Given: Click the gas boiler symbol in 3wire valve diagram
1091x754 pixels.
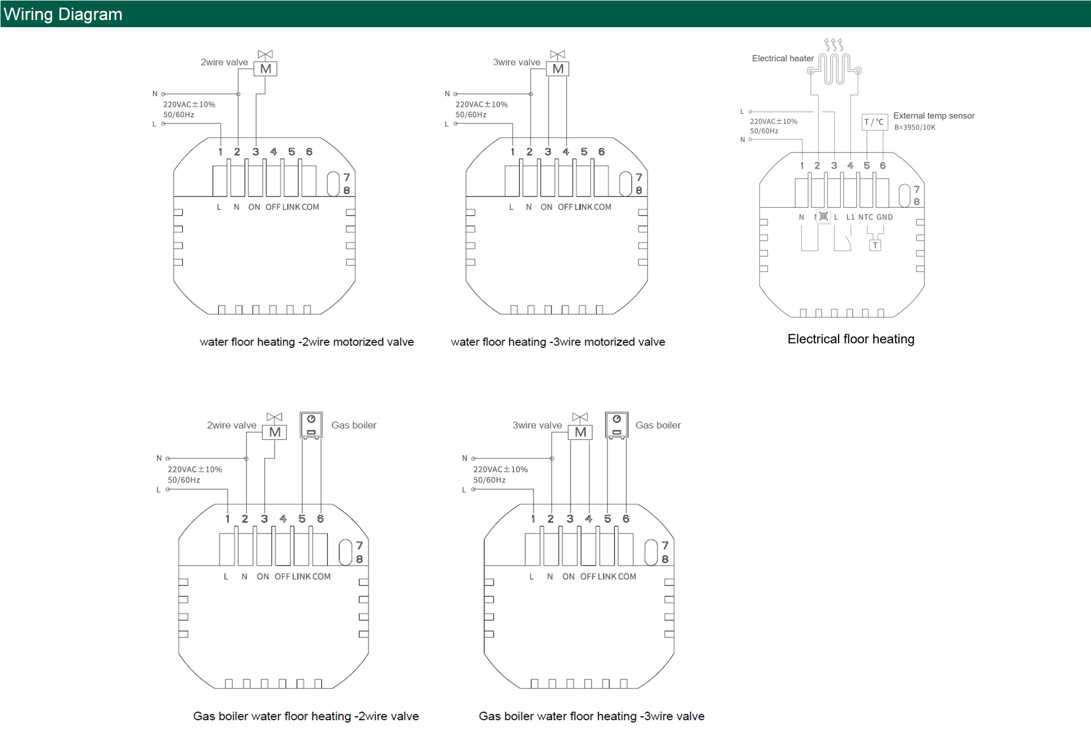Looking at the screenshot, I should tap(617, 424).
